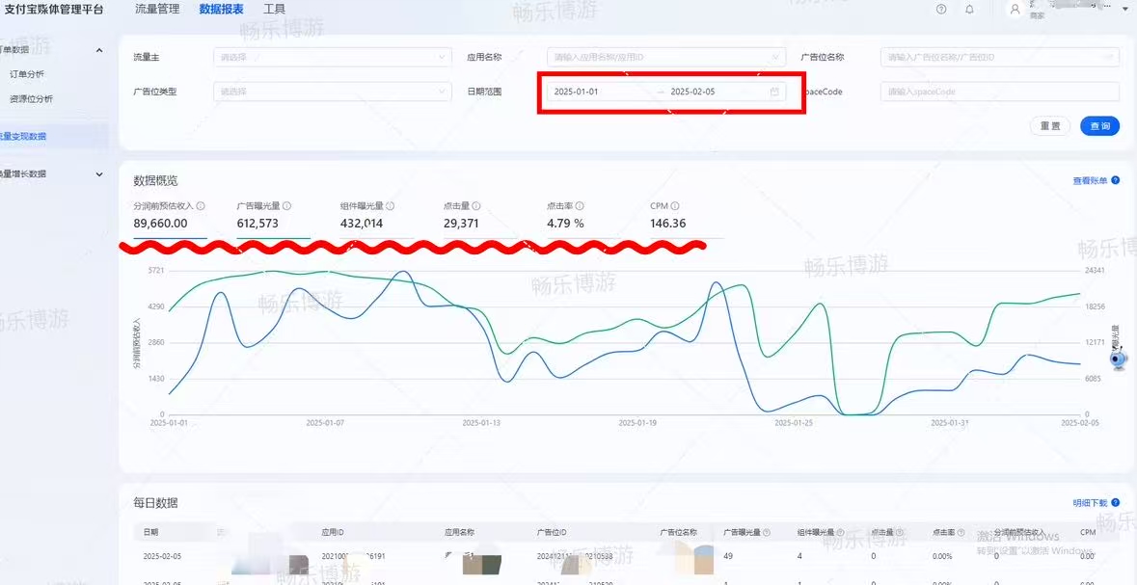
Task: Select the 组件曝光量 432,014 metric
Action: pos(376,216)
